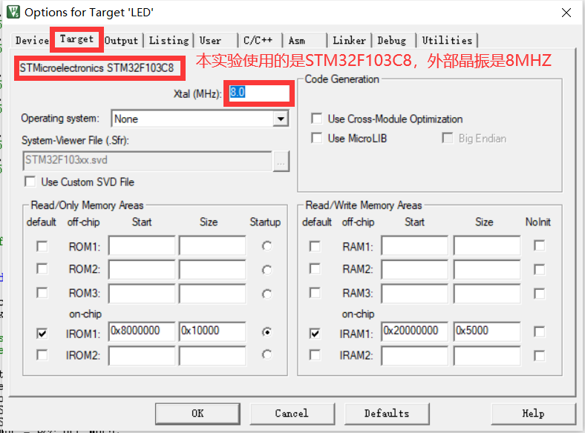Uncheck the IRAM1 default checkbox
The height and width of the screenshot is (433, 585).
[x=315, y=333]
